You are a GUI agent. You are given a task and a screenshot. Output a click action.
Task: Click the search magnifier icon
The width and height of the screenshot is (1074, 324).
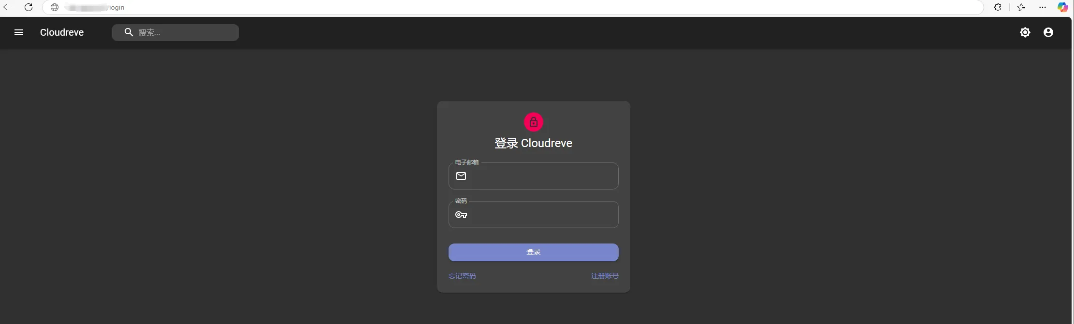[x=129, y=32]
